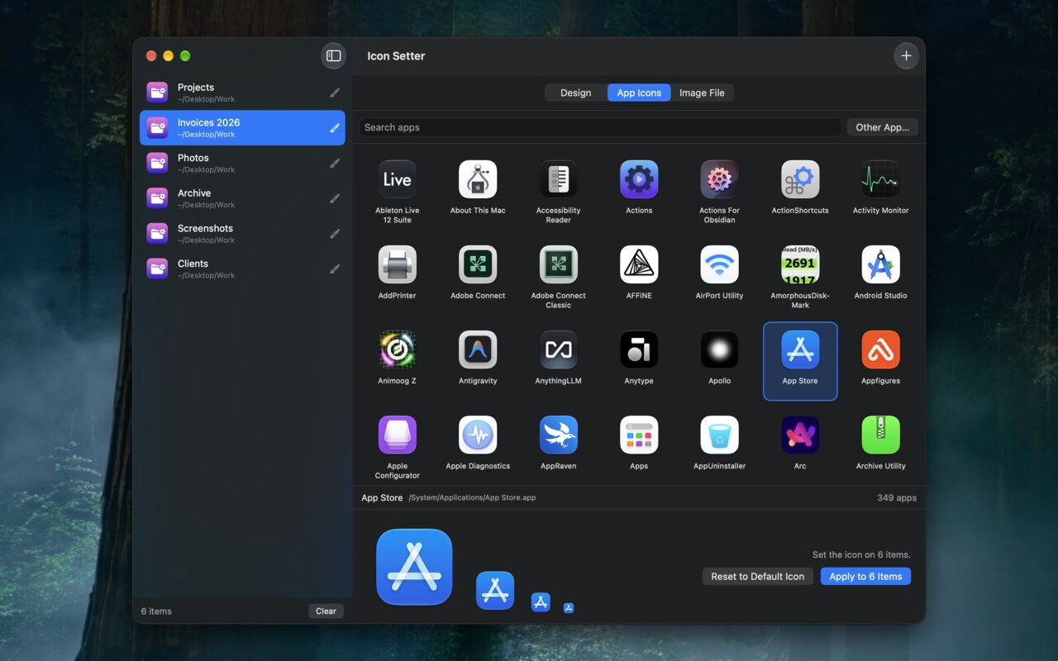Click the App Store.app path text
1058x661 pixels.
(x=472, y=498)
